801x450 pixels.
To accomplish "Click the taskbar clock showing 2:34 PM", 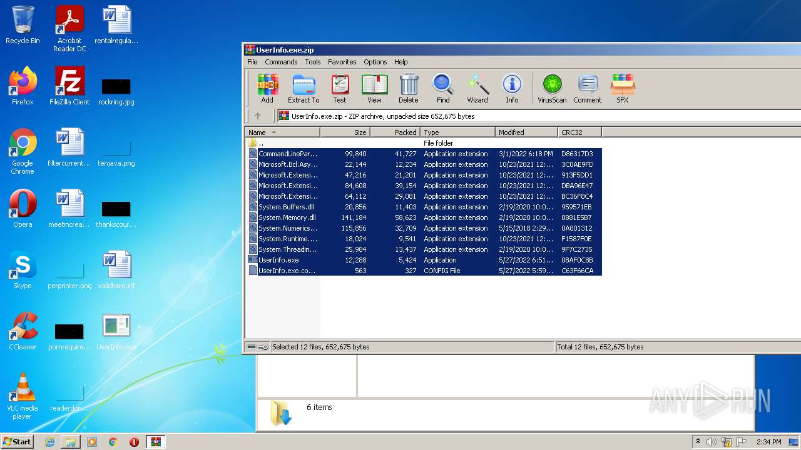I will [x=768, y=442].
